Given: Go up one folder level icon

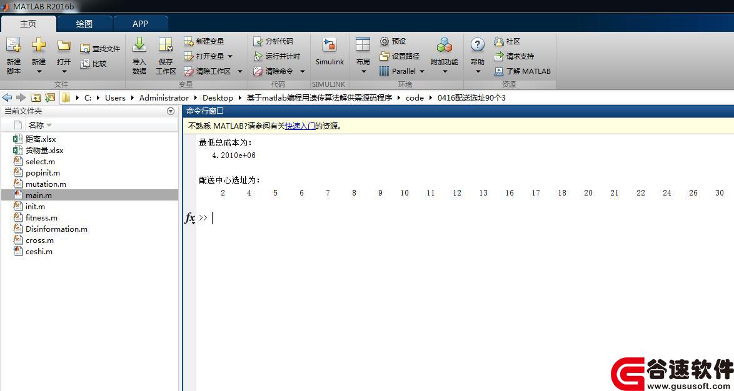Looking at the screenshot, I should (x=36, y=97).
